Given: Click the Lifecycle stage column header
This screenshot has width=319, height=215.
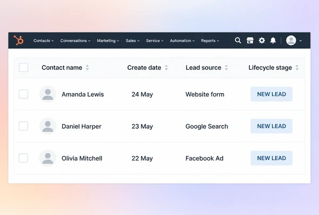Looking at the screenshot, I should click(270, 68).
